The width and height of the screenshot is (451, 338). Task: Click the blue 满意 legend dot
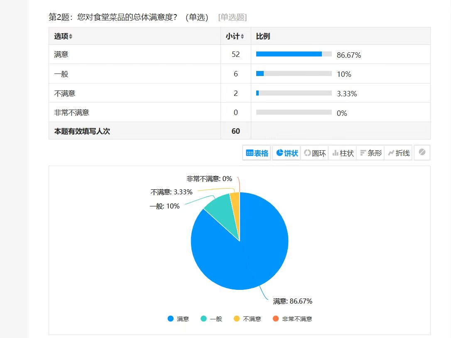(x=170, y=318)
